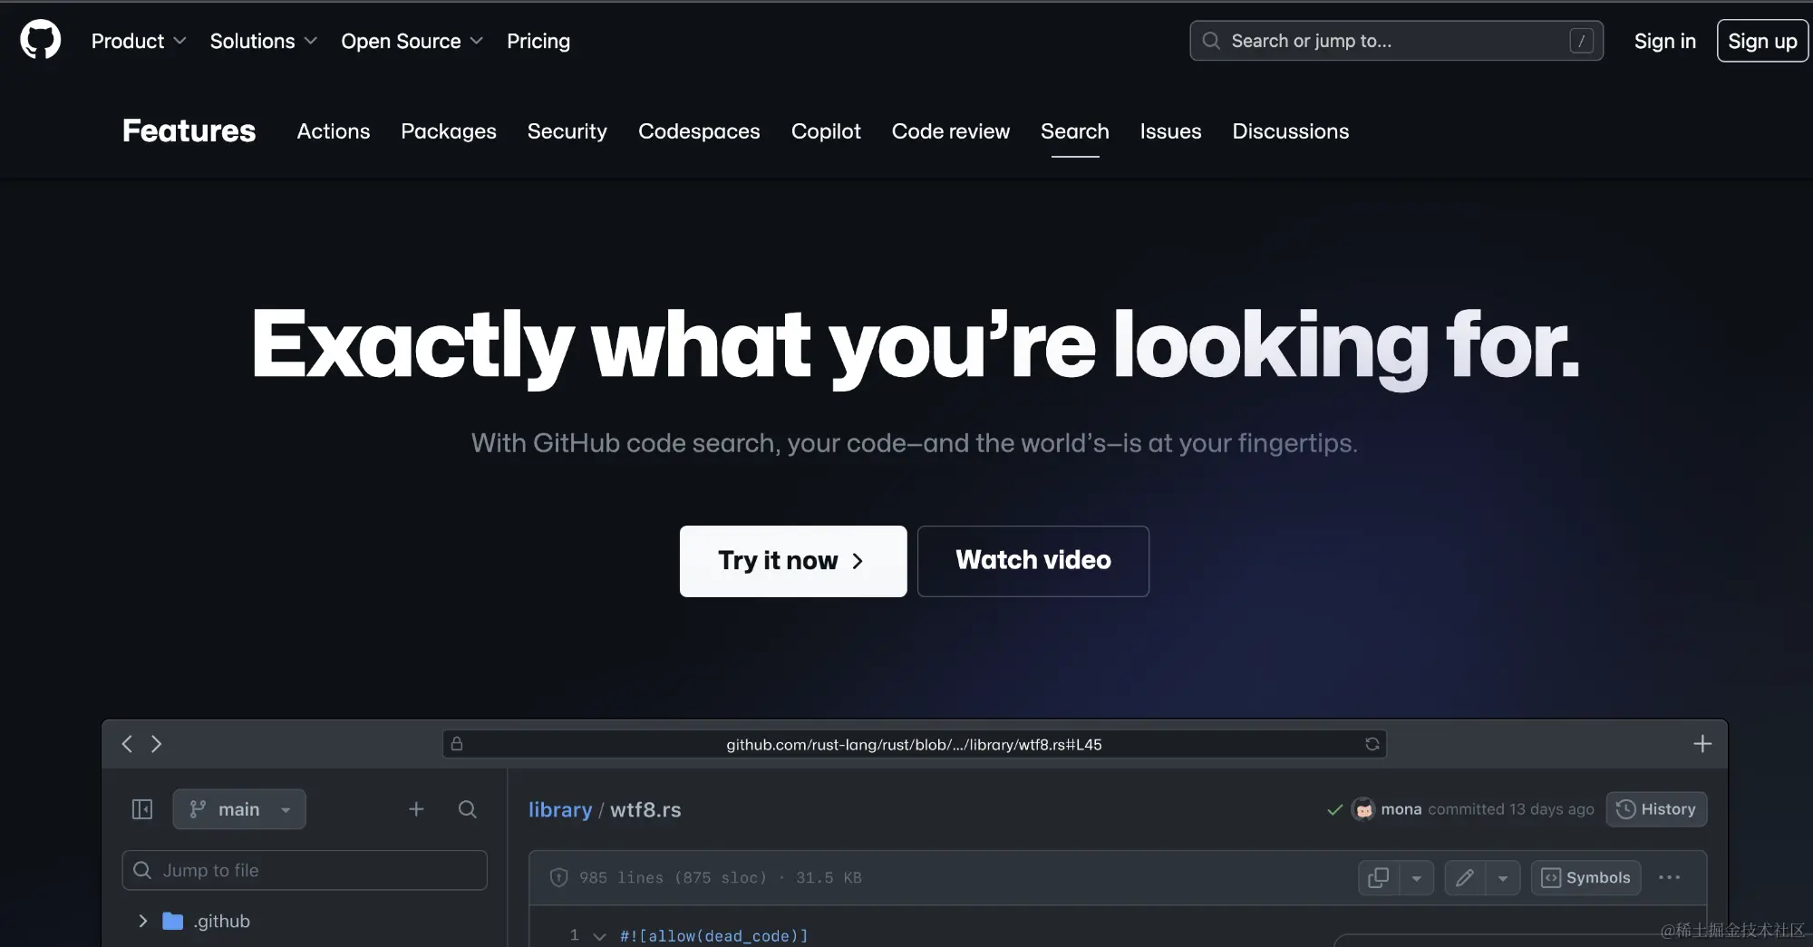Click the wtf8.rs file name text
This screenshot has width=1813, height=947.
tap(645, 809)
